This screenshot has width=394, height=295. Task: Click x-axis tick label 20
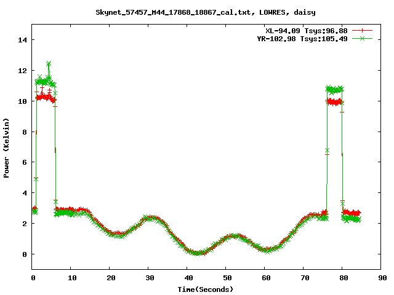point(111,278)
